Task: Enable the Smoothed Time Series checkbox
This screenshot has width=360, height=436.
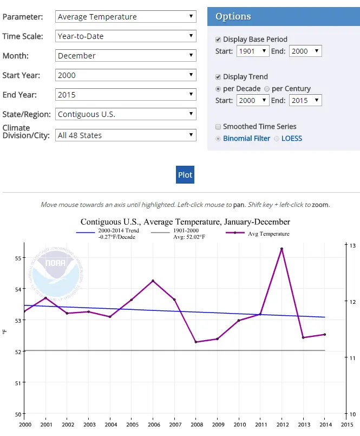Action: pos(218,127)
